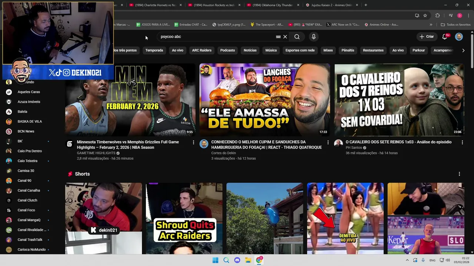Open the notifications bell
The width and height of the screenshot is (474, 266).
(445, 37)
